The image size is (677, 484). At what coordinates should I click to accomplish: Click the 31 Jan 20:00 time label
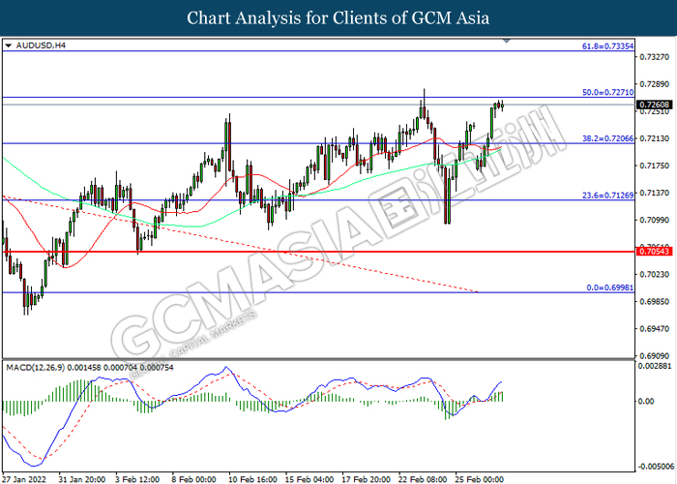pyautogui.click(x=82, y=479)
